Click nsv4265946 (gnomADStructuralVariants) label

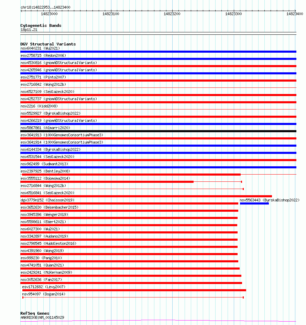click(x=59, y=70)
